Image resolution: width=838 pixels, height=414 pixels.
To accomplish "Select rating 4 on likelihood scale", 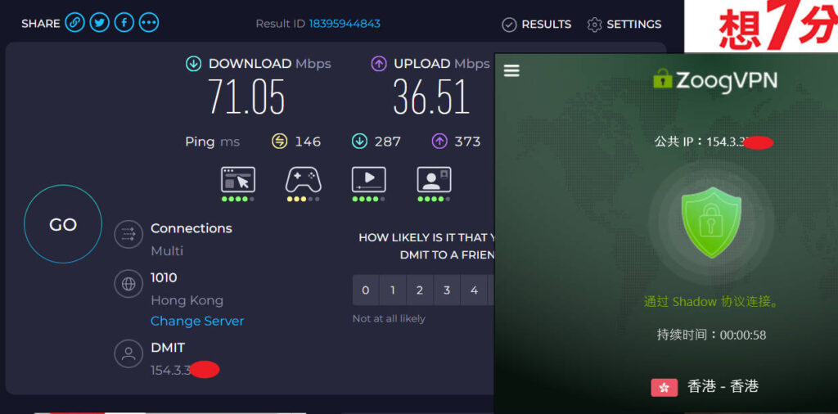I will pos(474,290).
